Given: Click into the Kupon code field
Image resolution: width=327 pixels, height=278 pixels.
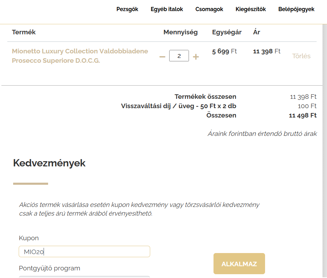Looking at the screenshot, I should click(x=84, y=252).
